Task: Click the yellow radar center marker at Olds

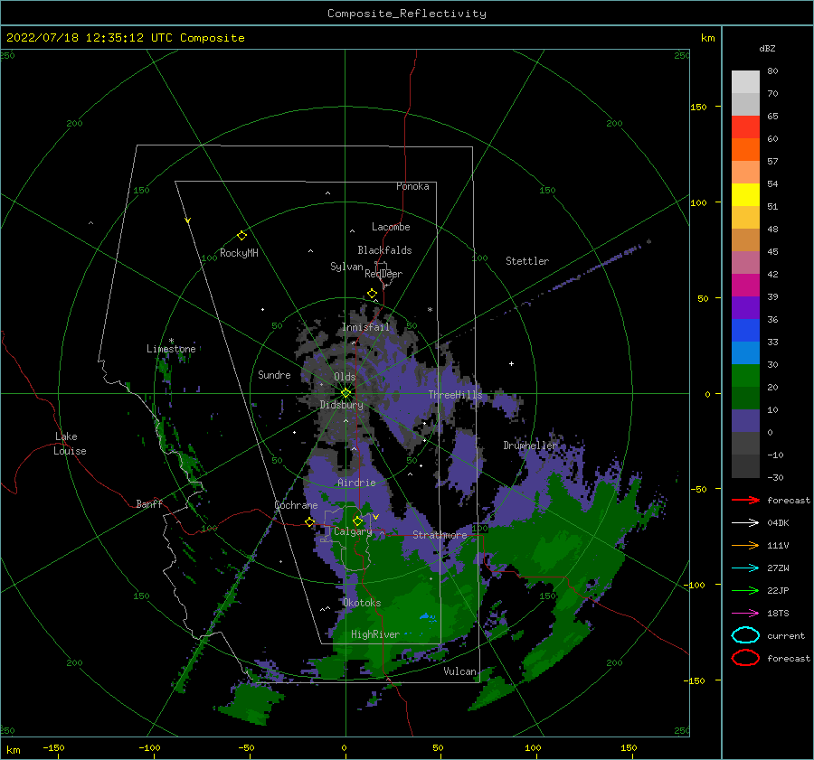Action: [x=345, y=393]
